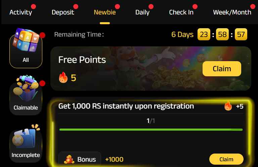Click the Free Points banner card
The height and width of the screenshot is (167, 258).
point(151,69)
